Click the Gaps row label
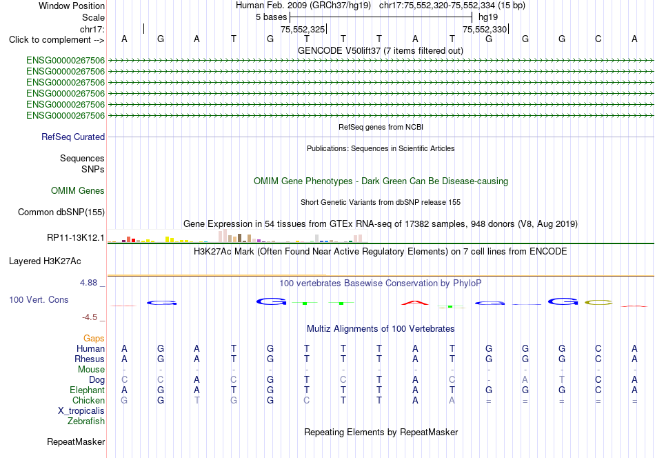 pyautogui.click(x=94, y=338)
